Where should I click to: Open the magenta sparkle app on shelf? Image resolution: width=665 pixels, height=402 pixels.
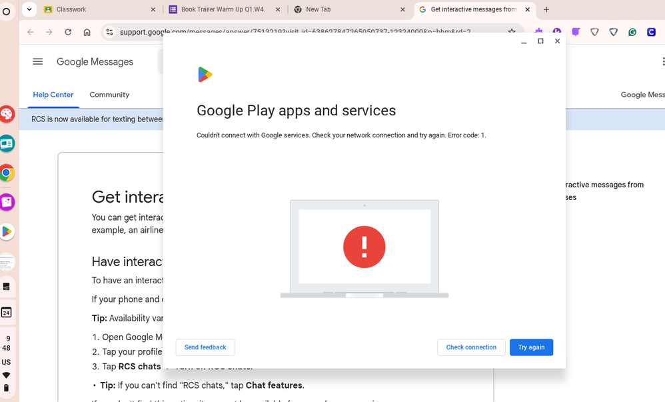click(x=7, y=202)
